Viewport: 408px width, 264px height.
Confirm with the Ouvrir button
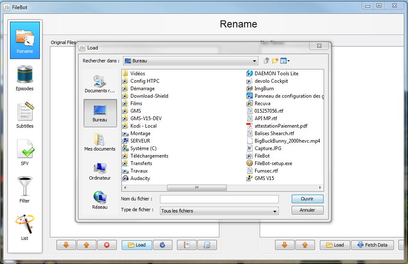pyautogui.click(x=307, y=199)
